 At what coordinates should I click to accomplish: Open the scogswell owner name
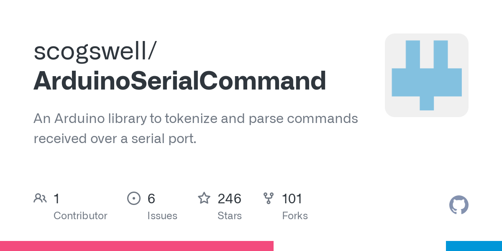[x=95, y=51]
